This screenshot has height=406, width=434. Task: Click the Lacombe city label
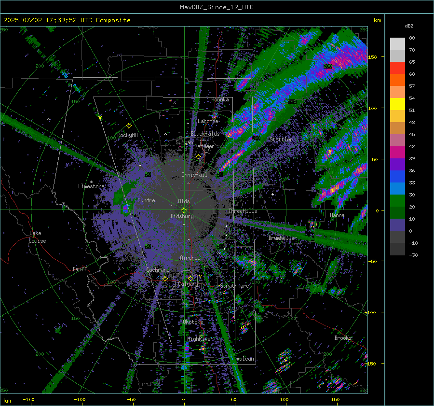point(208,121)
